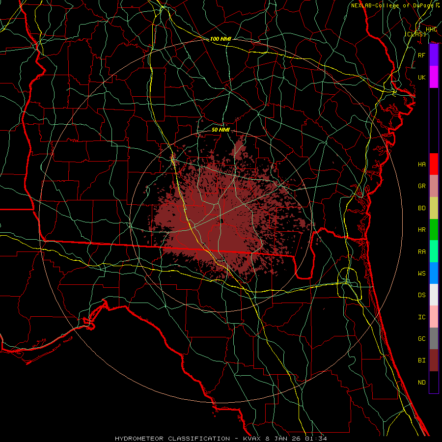The image size is (442, 442).
Task: Click the HHC product code label
Action: 431,29
